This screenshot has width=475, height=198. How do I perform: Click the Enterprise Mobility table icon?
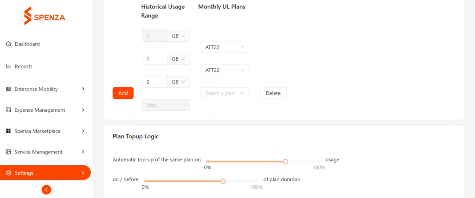[x=8, y=89]
